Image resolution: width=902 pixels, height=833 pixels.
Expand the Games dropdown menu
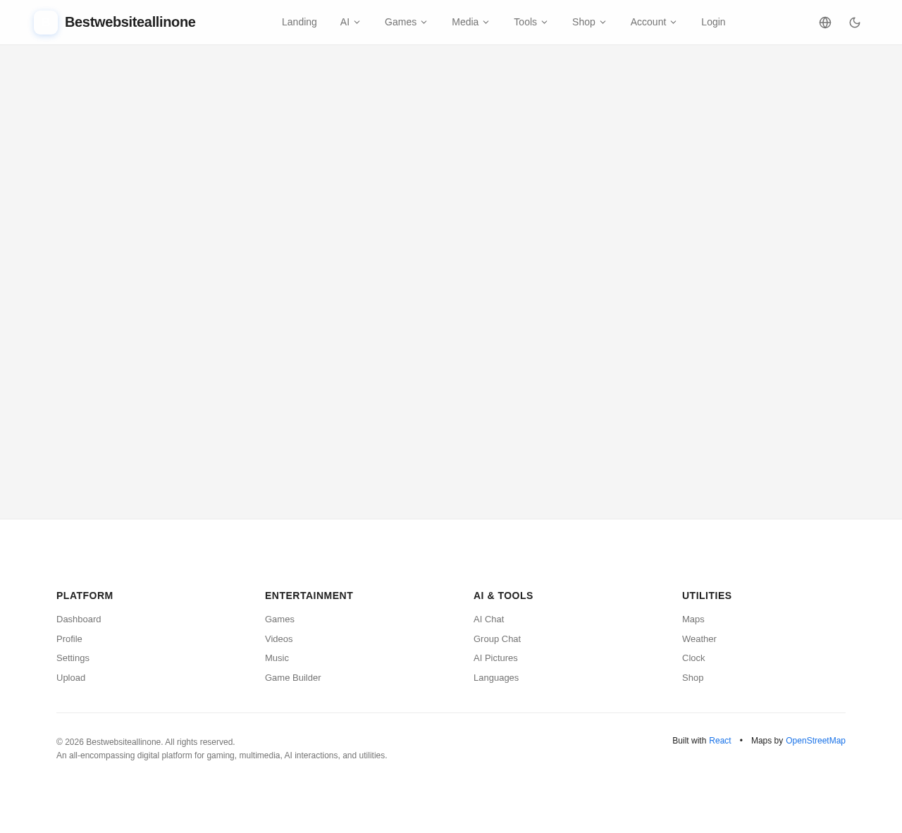click(x=406, y=22)
